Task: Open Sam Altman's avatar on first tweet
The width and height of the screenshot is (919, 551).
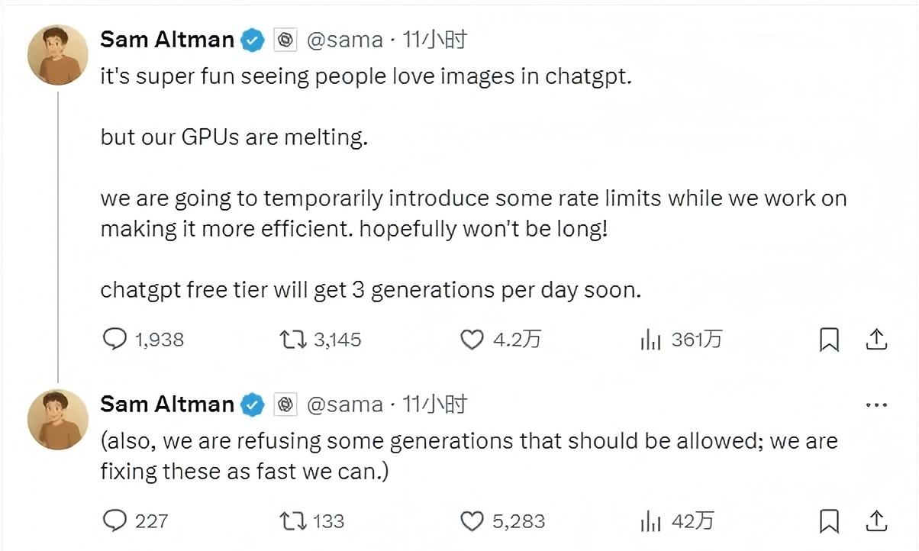Action: point(58,54)
